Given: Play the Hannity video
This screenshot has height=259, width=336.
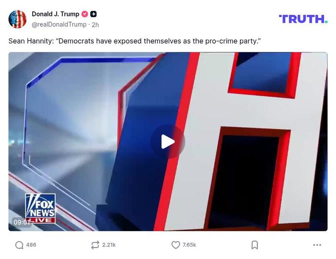Looking at the screenshot, I should 168,142.
